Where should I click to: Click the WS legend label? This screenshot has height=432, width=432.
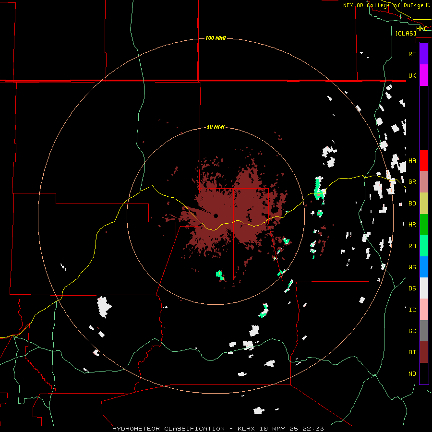412,267
